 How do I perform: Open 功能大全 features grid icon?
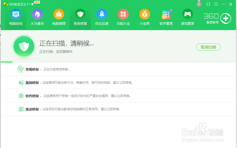(x=123, y=14)
